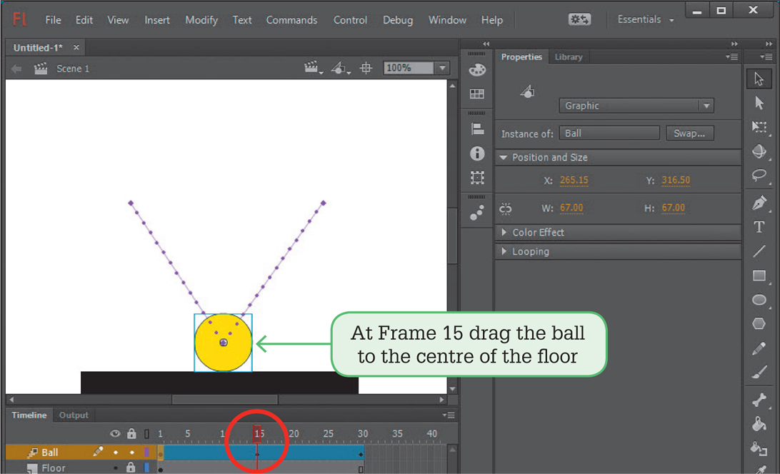Toggle show all layers as outlines
Image resolution: width=780 pixels, height=474 pixels.
(x=146, y=434)
